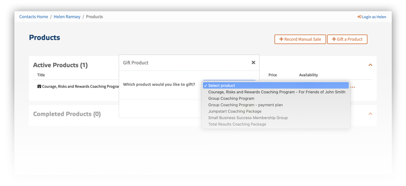Select Group Coaching Program option

[x=276, y=98]
